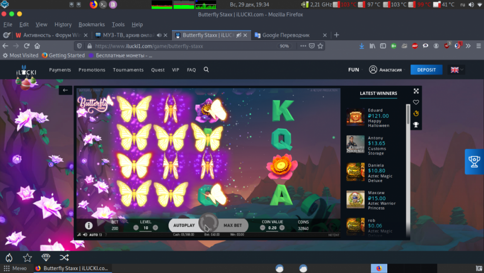Open the game info paytable icon
Viewport: 484px width, 273px height.
coord(89,225)
